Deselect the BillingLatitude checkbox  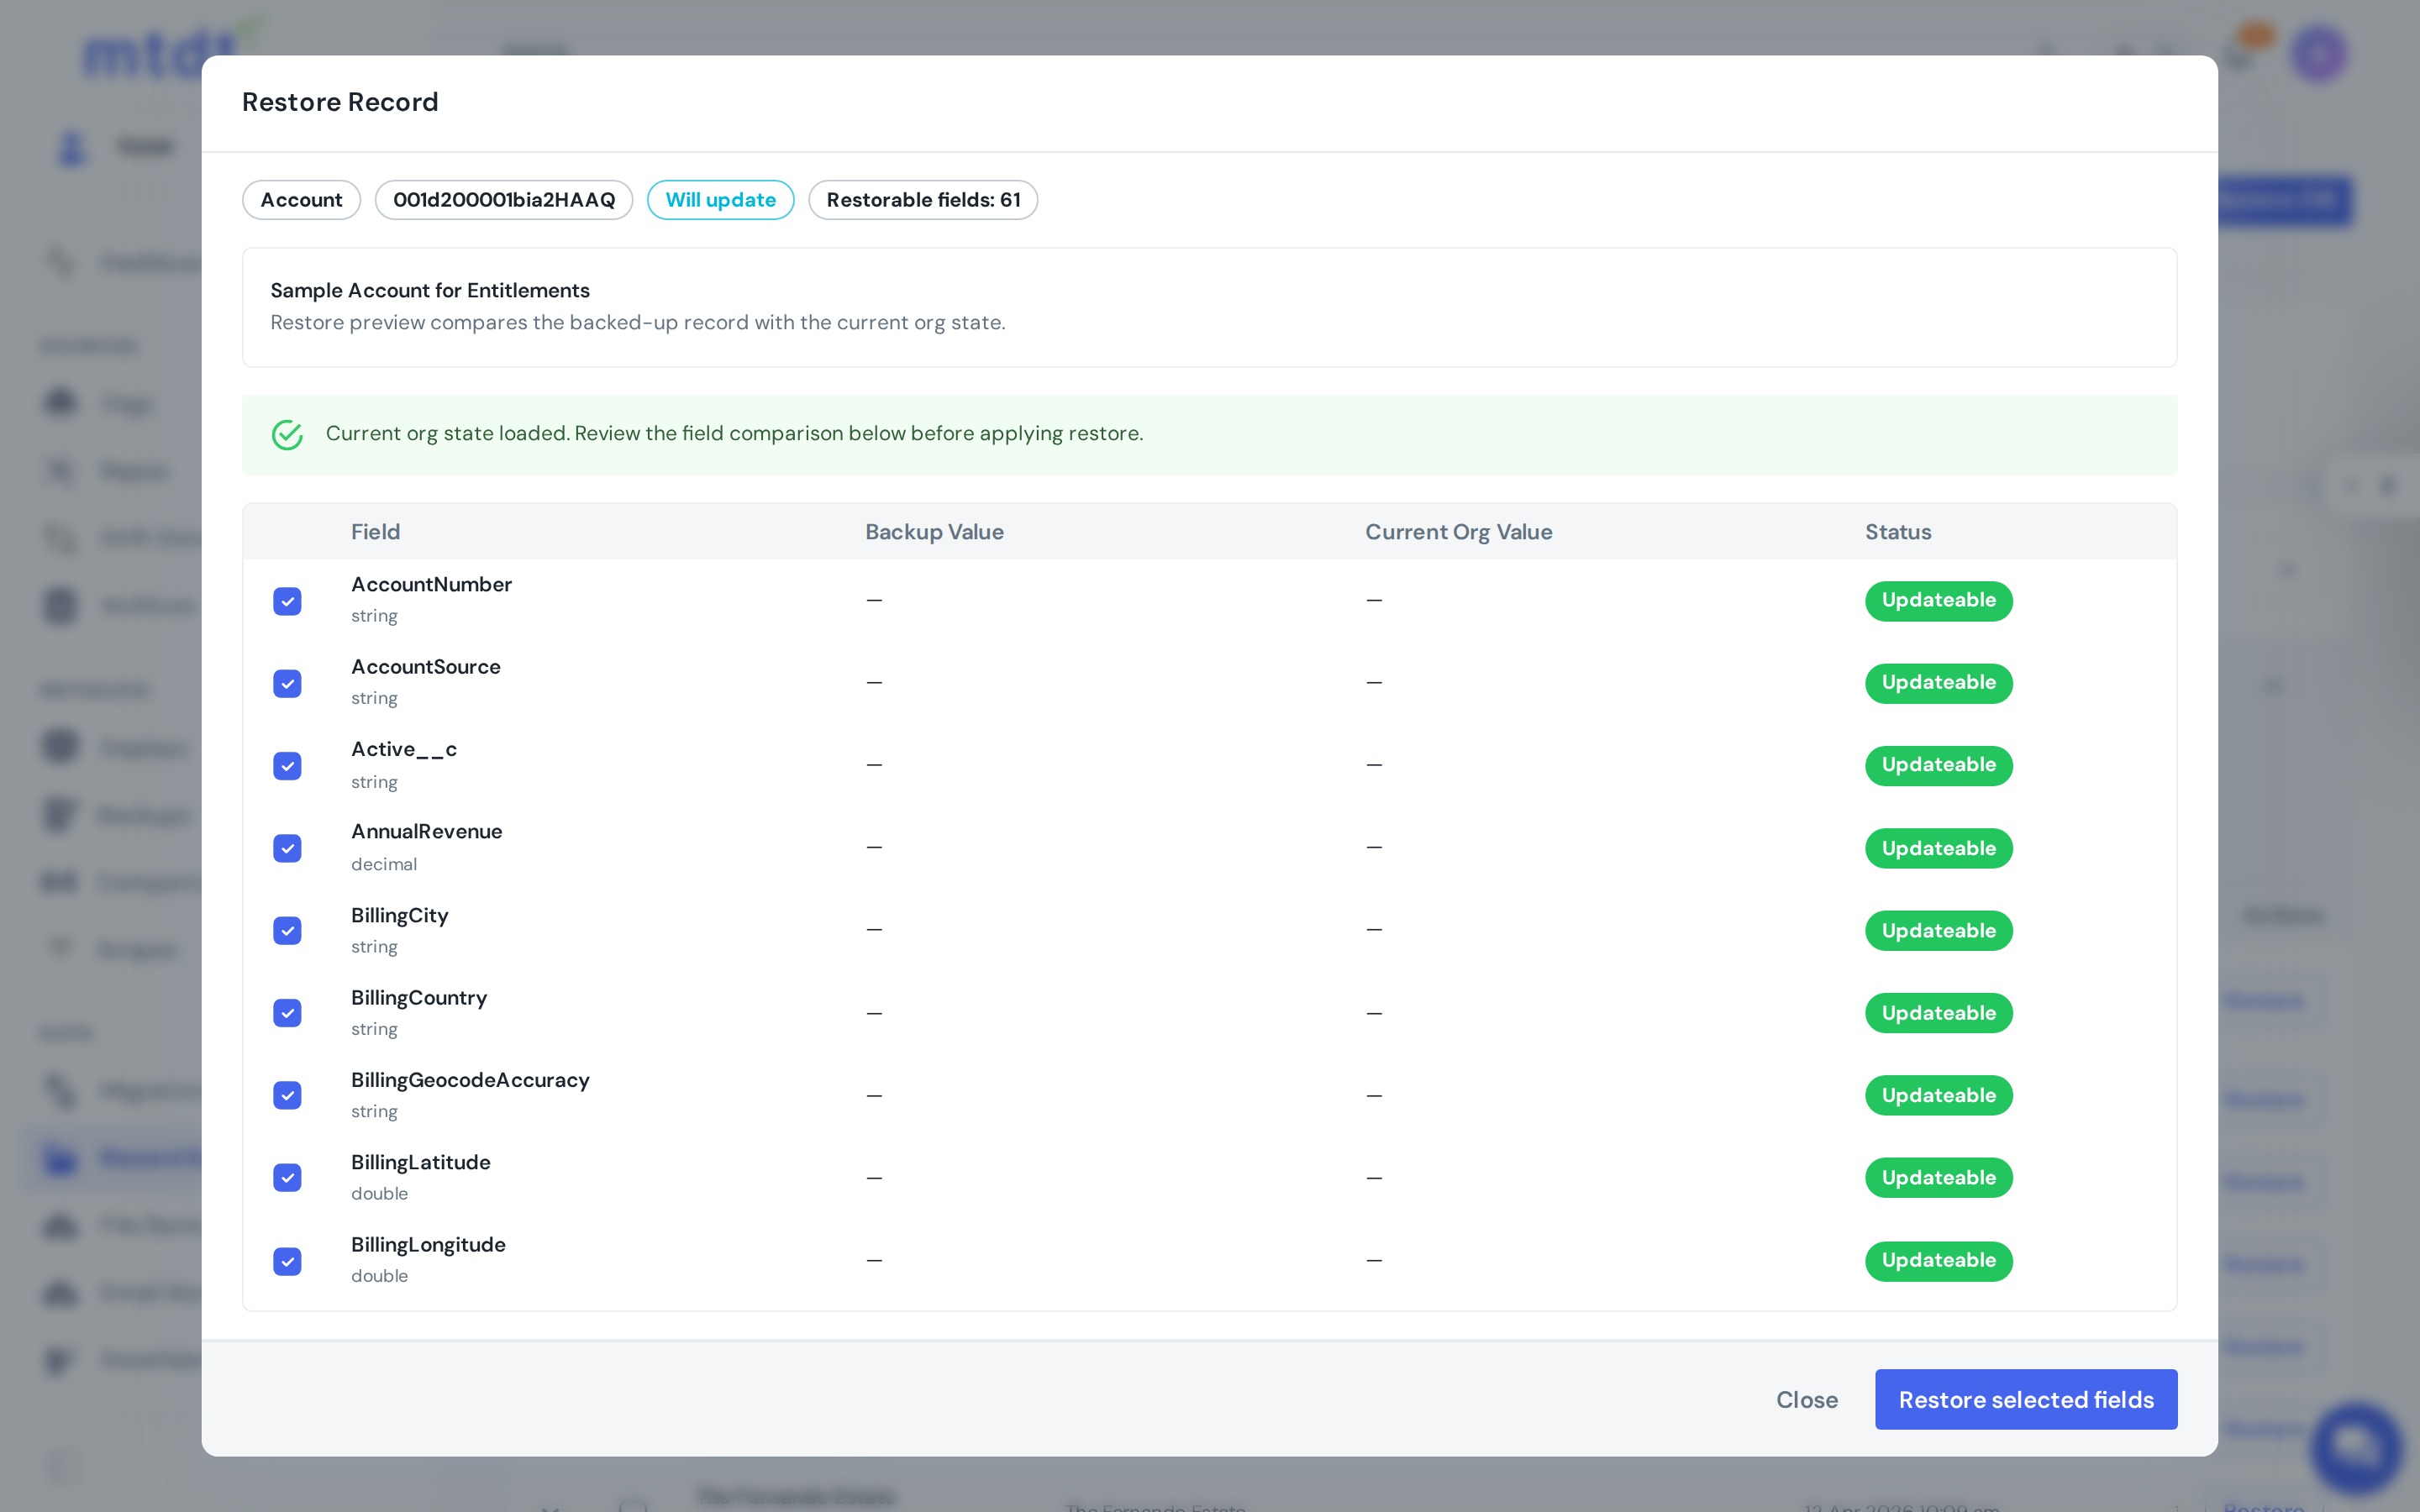coord(287,1178)
